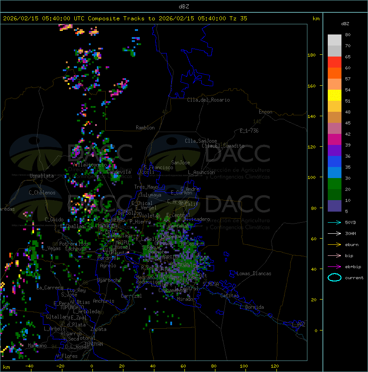This screenshot has height=372, width=368.
Task: Click the 'Agrelo' map label
Action: 108,266
